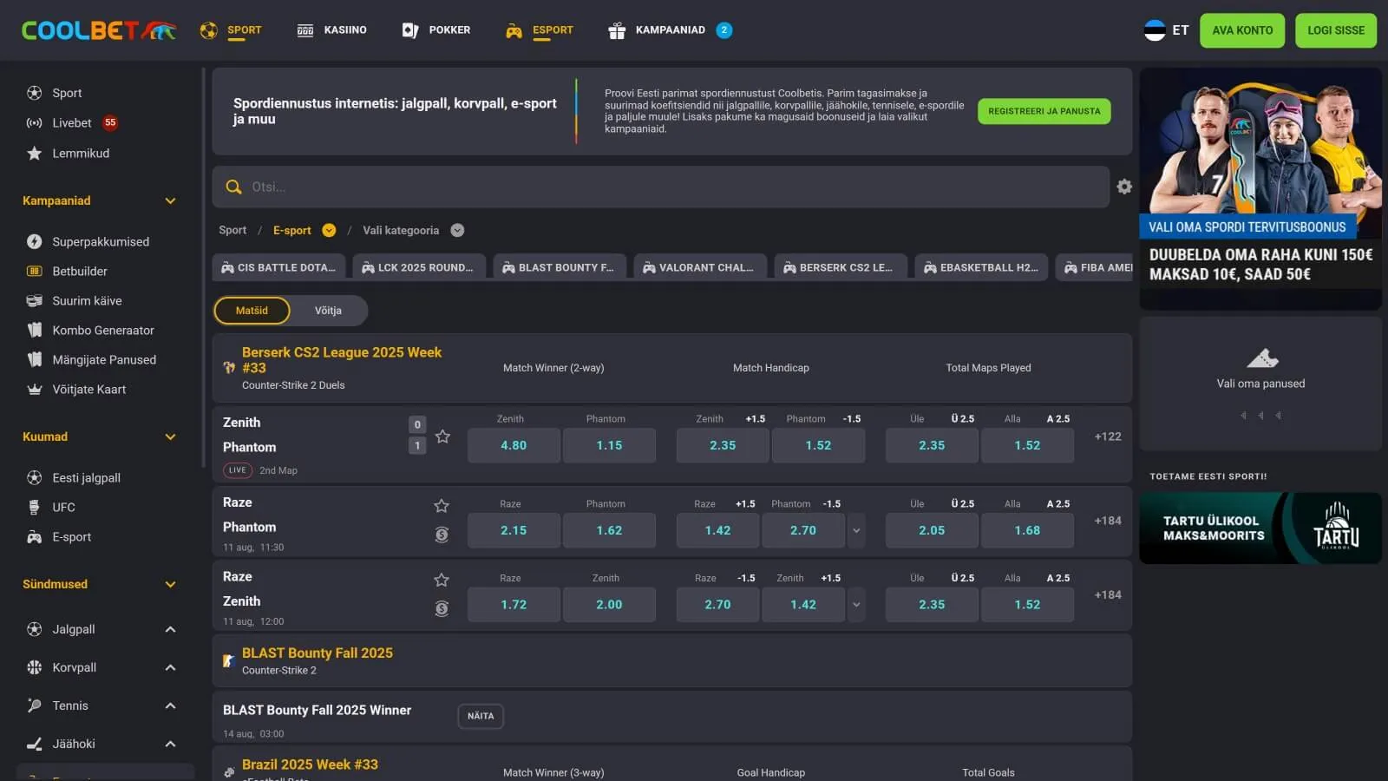Select Zenith odds 2.00 versus Raze

pos(609,605)
